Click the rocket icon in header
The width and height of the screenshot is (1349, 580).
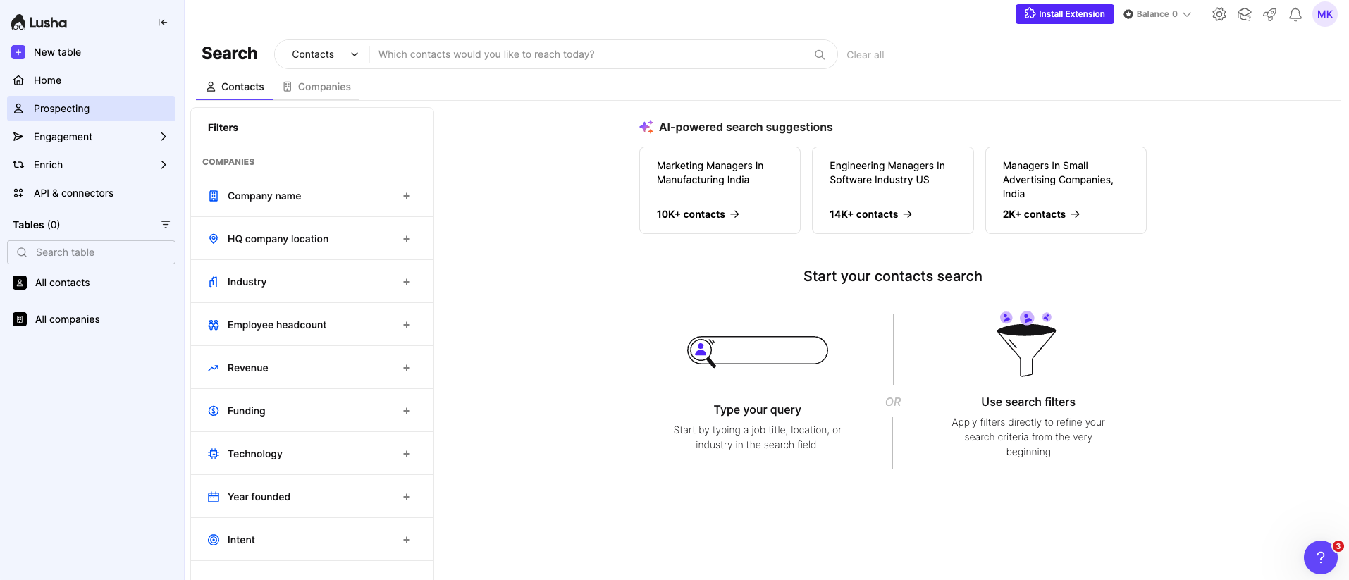click(x=1270, y=14)
